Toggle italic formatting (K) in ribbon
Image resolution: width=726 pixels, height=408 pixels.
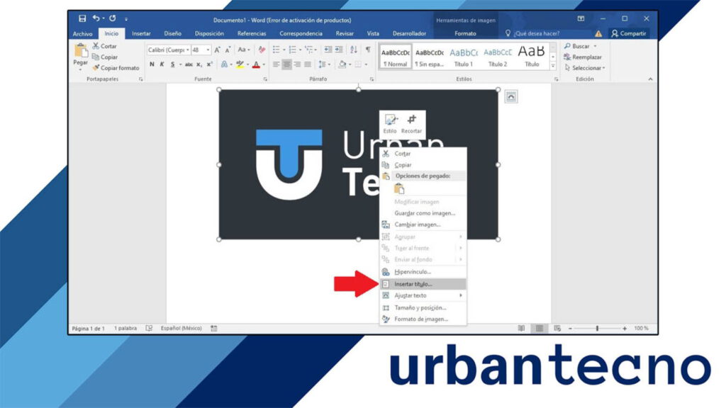(x=162, y=64)
